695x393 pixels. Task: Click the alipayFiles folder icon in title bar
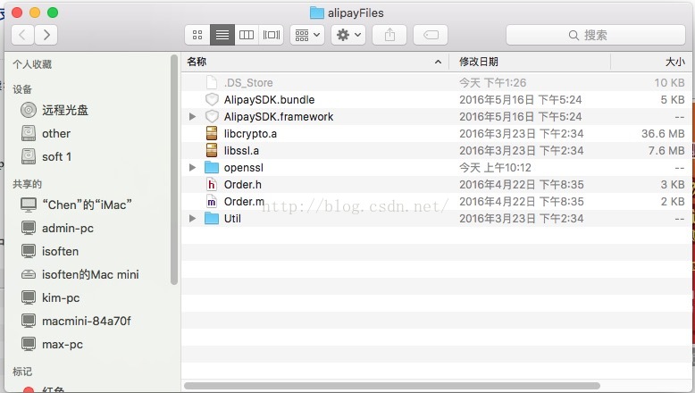coord(316,13)
